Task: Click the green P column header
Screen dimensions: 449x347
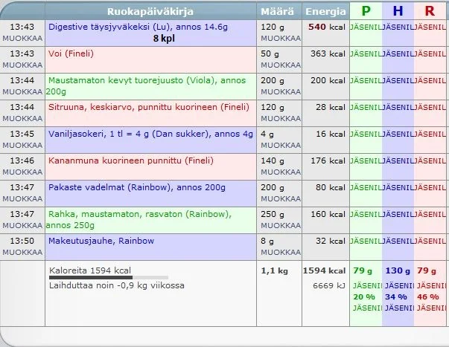Action: click(x=366, y=11)
